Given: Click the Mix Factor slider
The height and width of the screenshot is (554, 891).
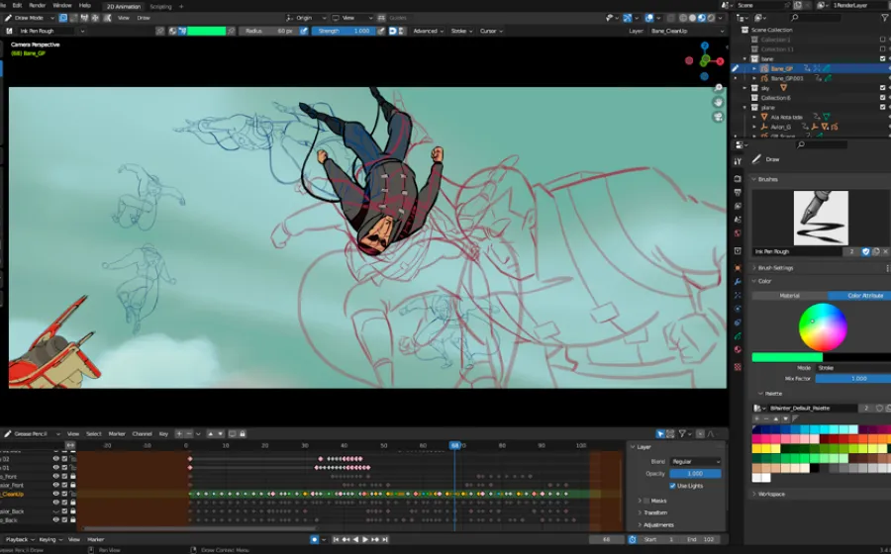Looking at the screenshot, I should (853, 379).
